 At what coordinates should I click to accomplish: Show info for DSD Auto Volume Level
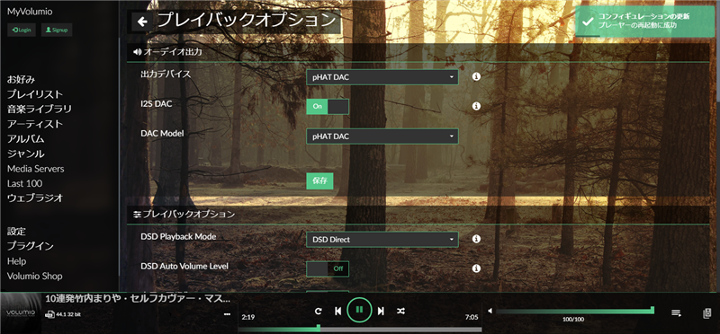click(476, 268)
